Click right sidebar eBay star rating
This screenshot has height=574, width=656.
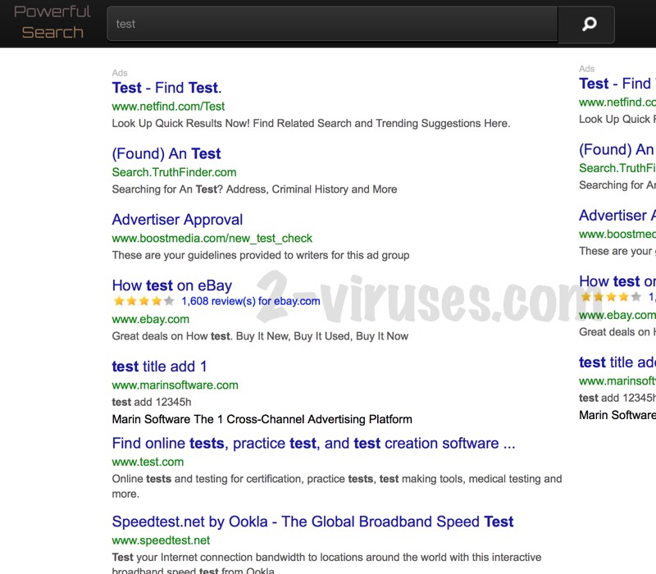click(611, 297)
